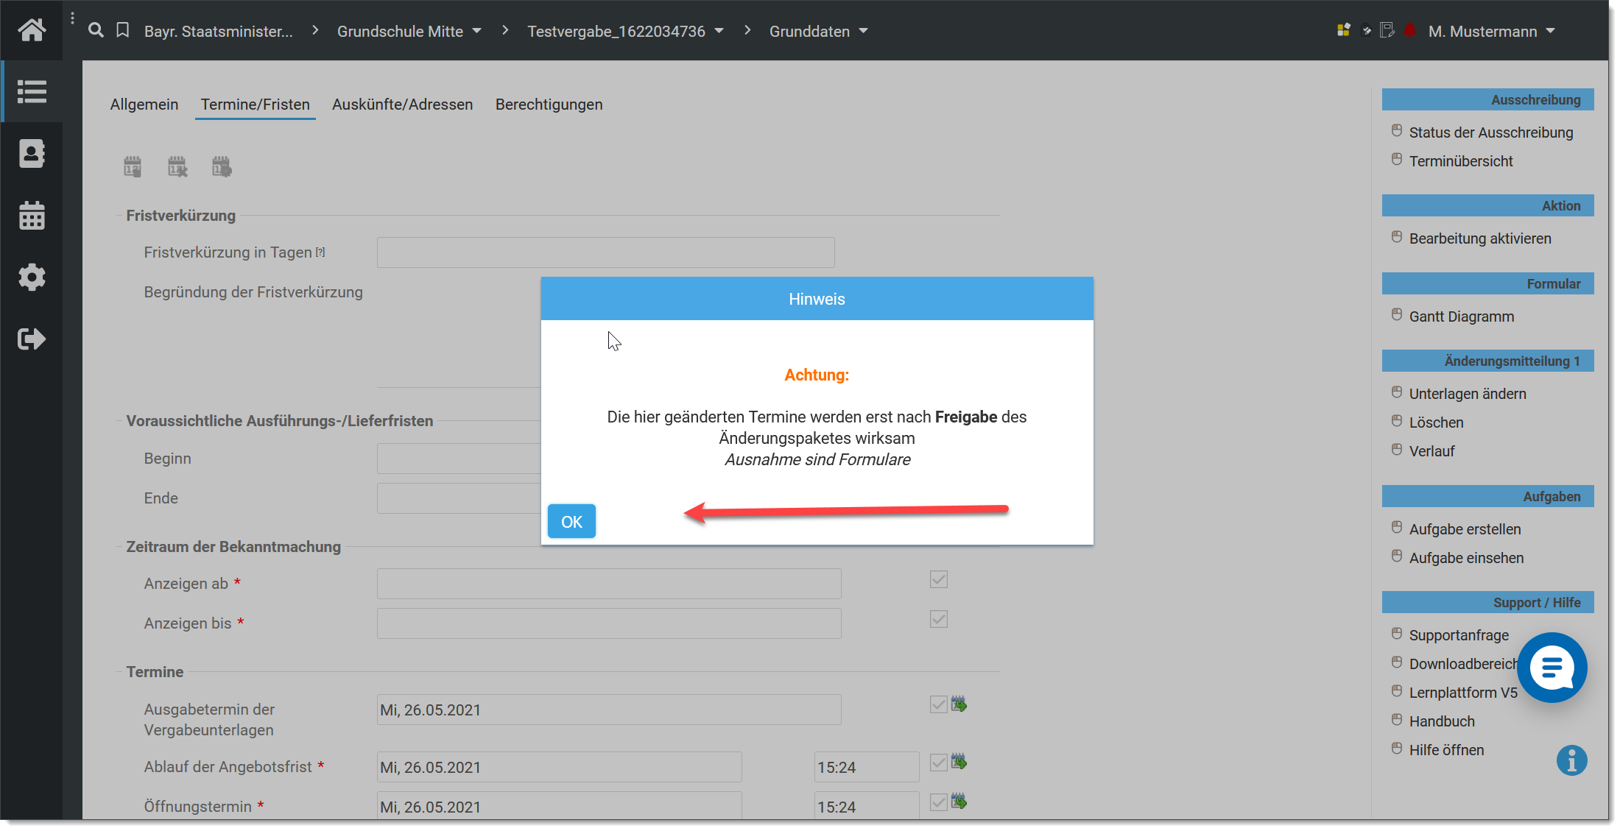Expand the Testvergabe_1622034736 breadcrumb dropdown
This screenshot has height=831, width=1620.
click(x=719, y=31)
